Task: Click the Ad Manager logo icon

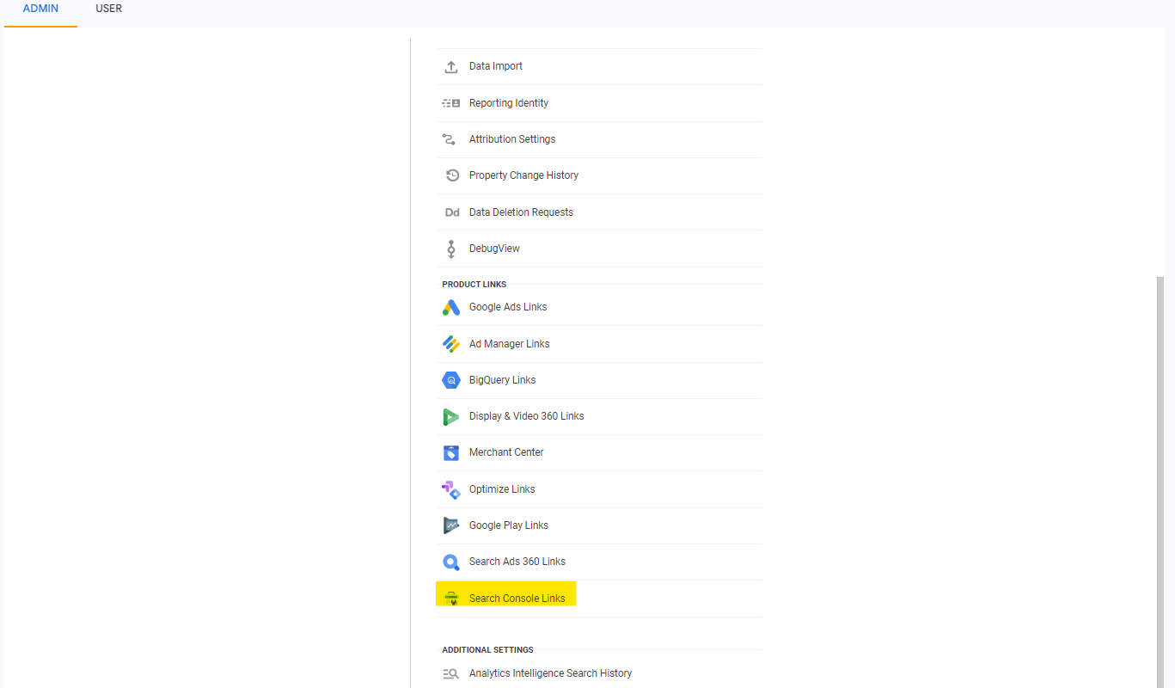Action: pyautogui.click(x=451, y=344)
